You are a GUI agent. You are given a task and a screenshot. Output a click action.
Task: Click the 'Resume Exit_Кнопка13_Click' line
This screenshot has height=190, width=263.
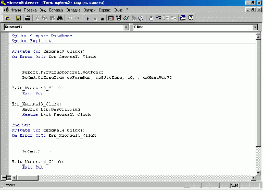[56, 114]
